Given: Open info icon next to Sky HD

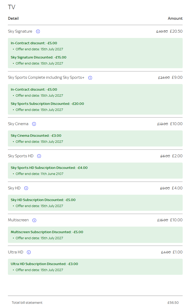Looking at the screenshot, I should (26, 188).
